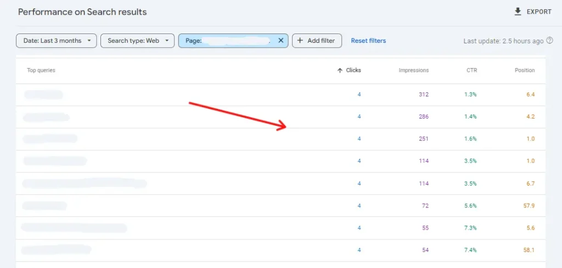Sort by the Position column header
Viewport: 562px width, 268px height.
coord(525,70)
